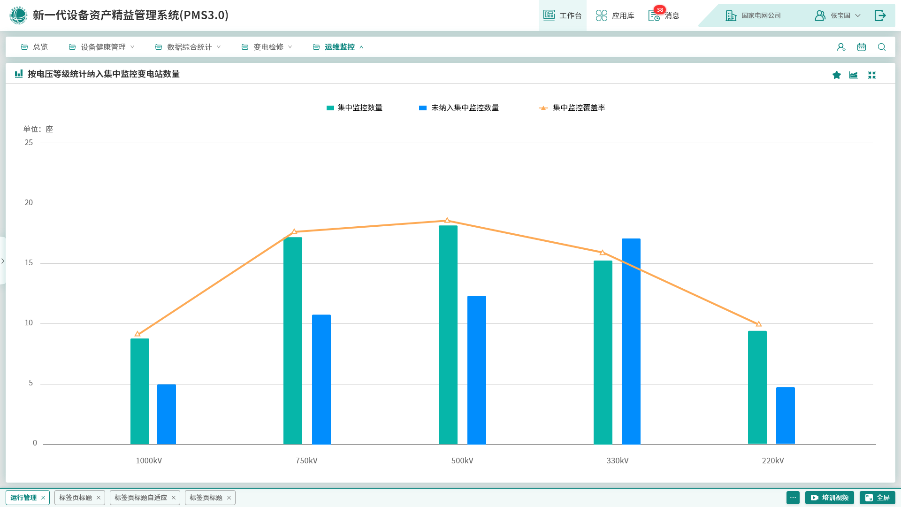Click the 总览 folder icon
This screenshot has width=901, height=507.
click(24, 47)
